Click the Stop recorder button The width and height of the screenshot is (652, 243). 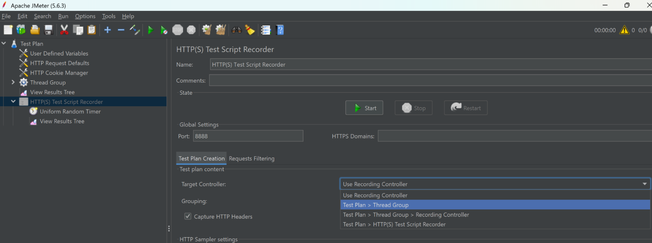414,108
